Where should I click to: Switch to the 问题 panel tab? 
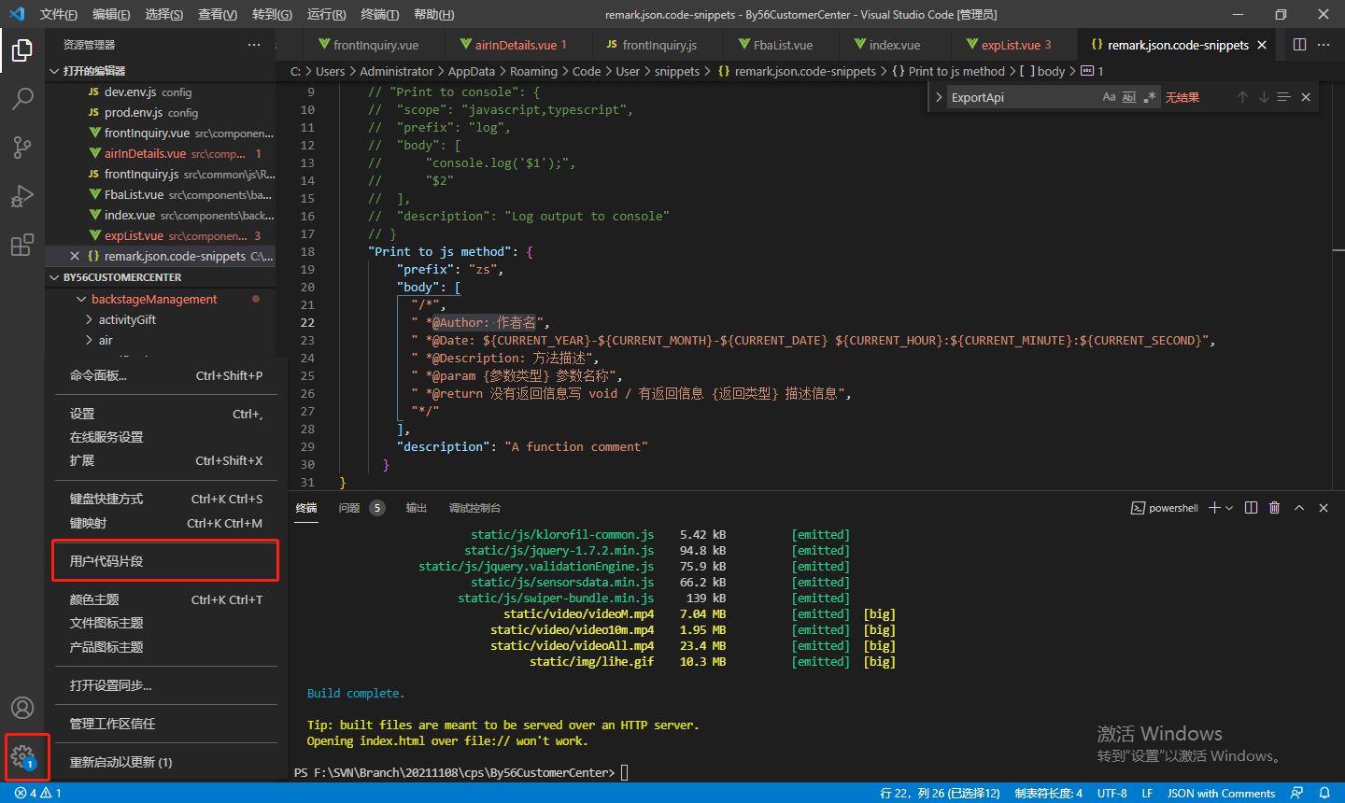(349, 508)
